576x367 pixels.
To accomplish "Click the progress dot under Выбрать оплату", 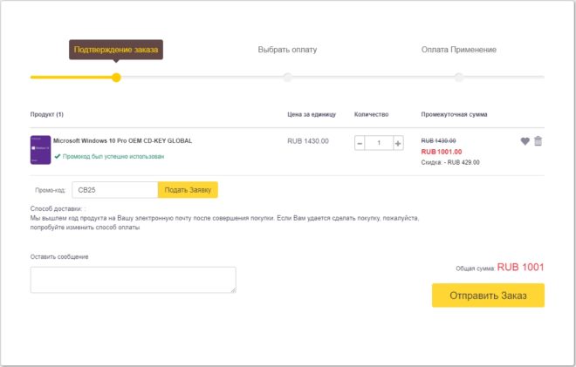I will (x=288, y=78).
